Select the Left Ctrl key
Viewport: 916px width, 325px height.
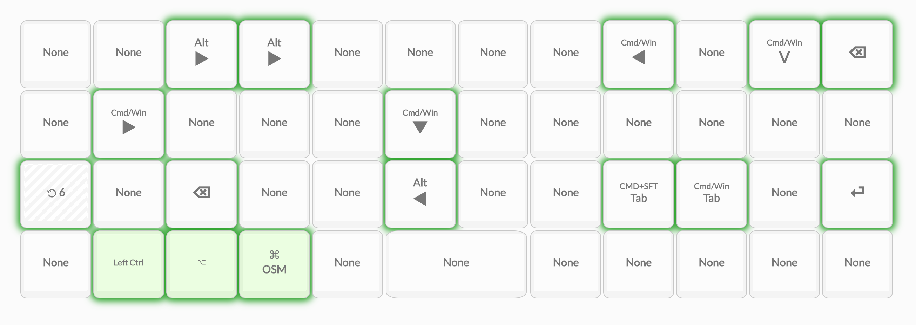[128, 263]
